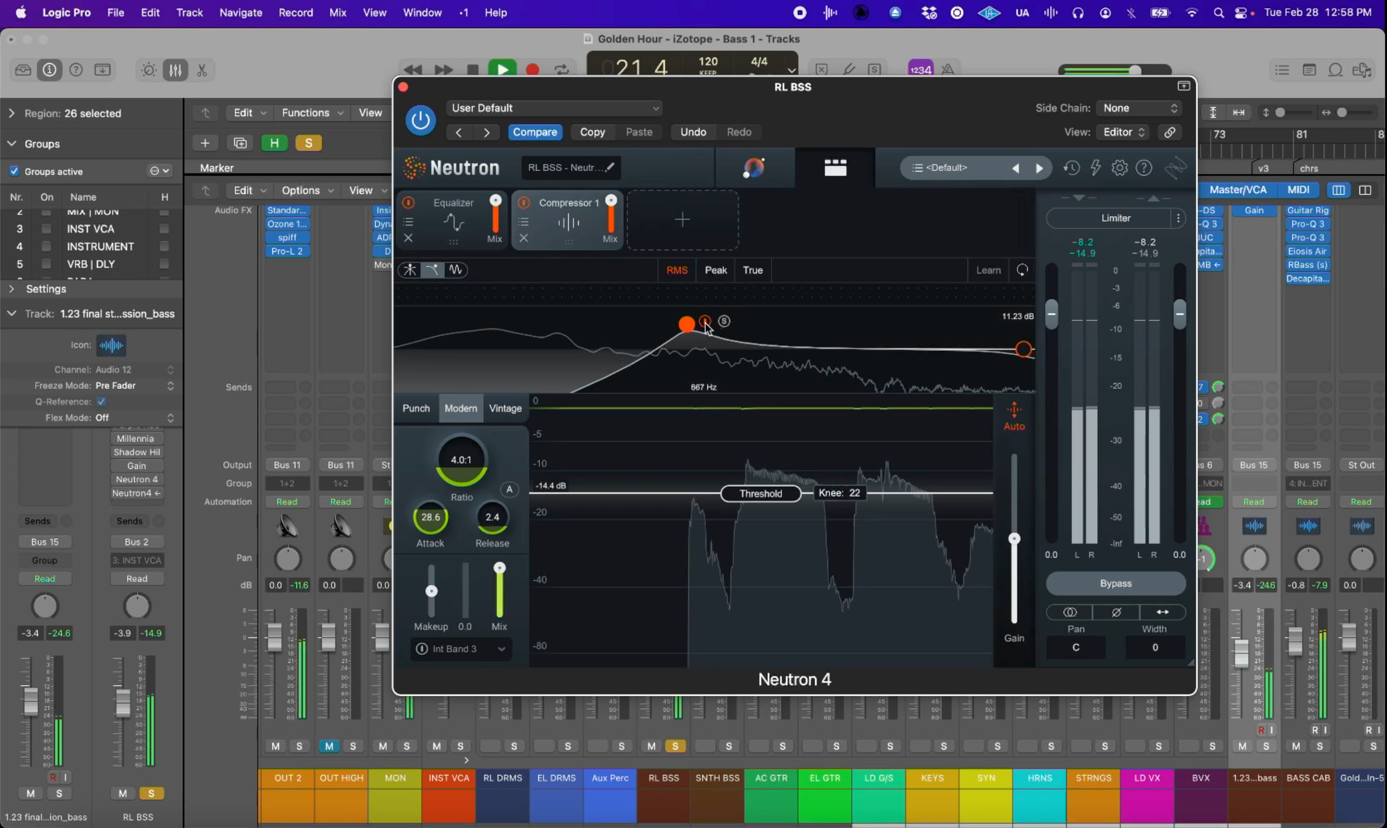The image size is (1387, 828).
Task: Open the View Editor dropdown
Action: 1123,132
